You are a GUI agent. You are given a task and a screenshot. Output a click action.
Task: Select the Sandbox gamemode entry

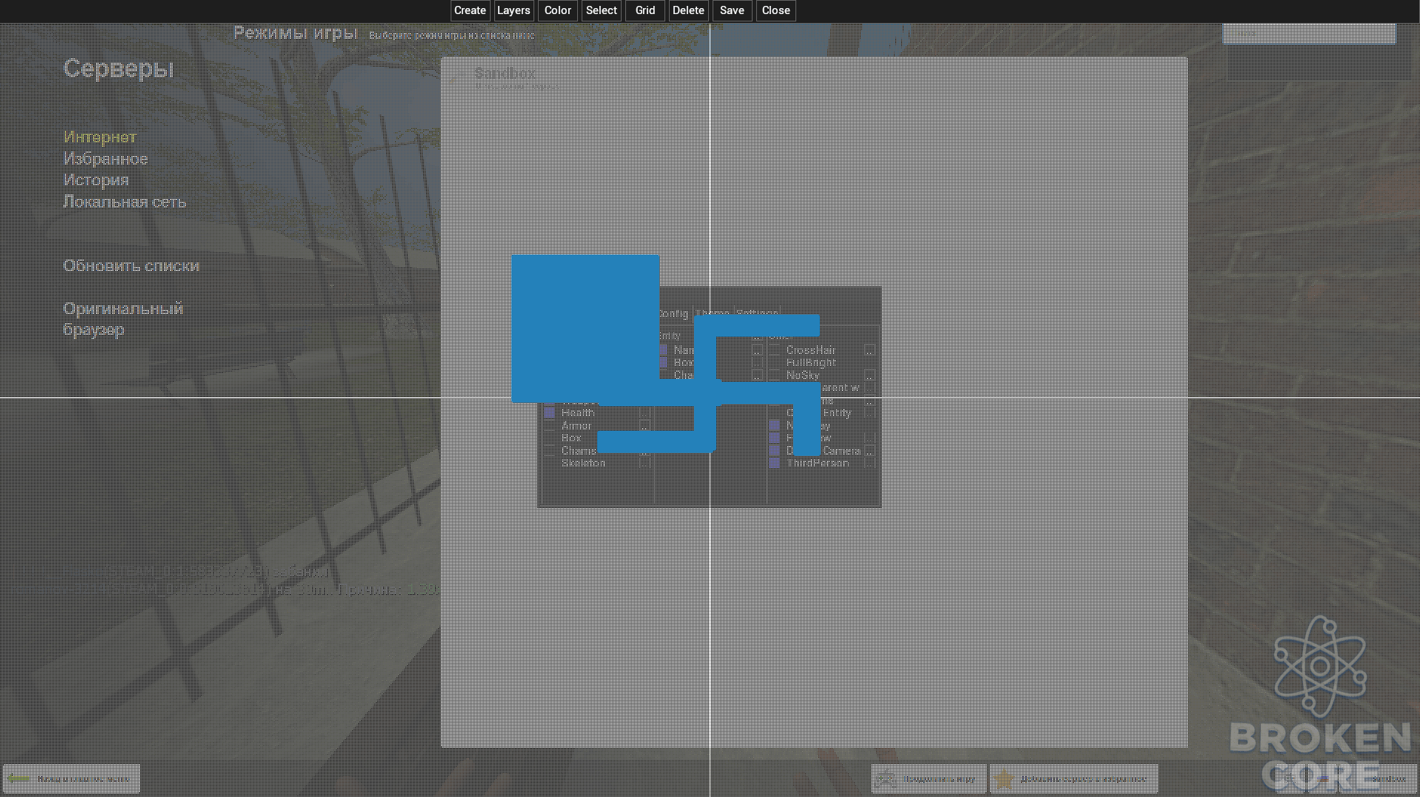point(505,73)
